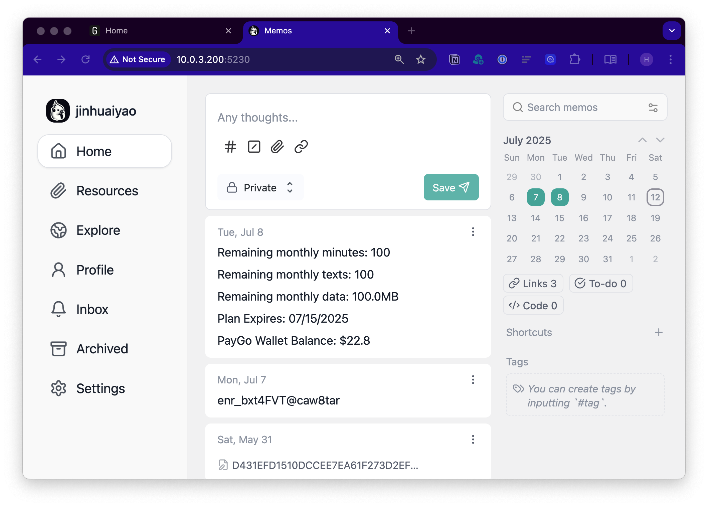
Task: Toggle the To-do 0 filter chip
Action: click(600, 284)
